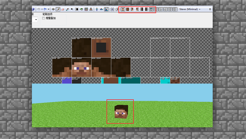
Task: Switch to 3D perspective view
Action: pos(97,9)
